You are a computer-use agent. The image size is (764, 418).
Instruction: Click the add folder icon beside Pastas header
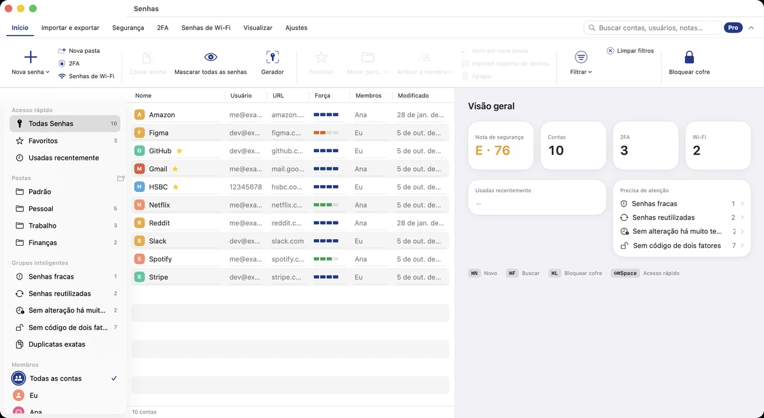121,178
